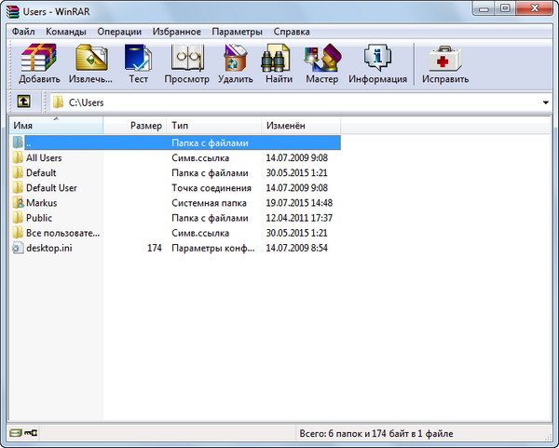Launch the Мастер (Wizard) tool
Viewport: 559px width, 448px height.
coord(321,63)
